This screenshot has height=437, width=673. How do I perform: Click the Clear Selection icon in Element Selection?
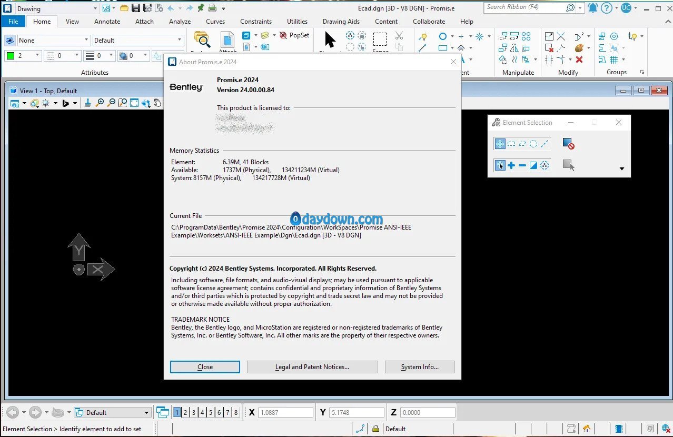pos(568,144)
